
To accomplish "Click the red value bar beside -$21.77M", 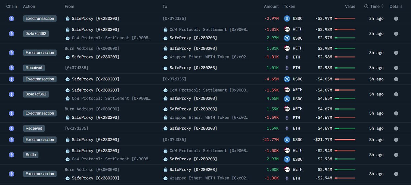I will [345, 140].
